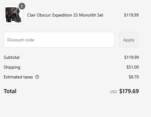Click the dark box art in product thumbnail
Image resolution: width=151 pixels, height=117 pixels.
point(10,15)
